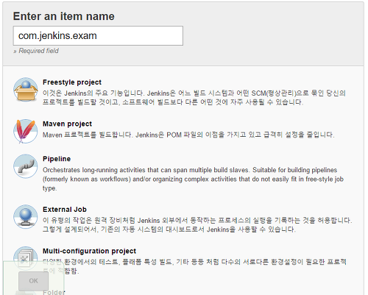Click the Freestyle description mentioning SCM
The width and height of the screenshot is (368, 295).
coord(194,98)
